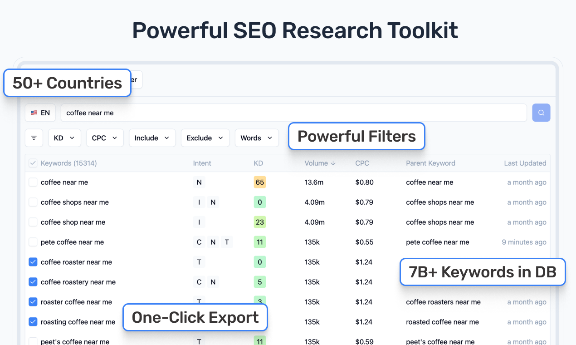
Task: Expand the Include filter dropdown
Action: tap(152, 138)
